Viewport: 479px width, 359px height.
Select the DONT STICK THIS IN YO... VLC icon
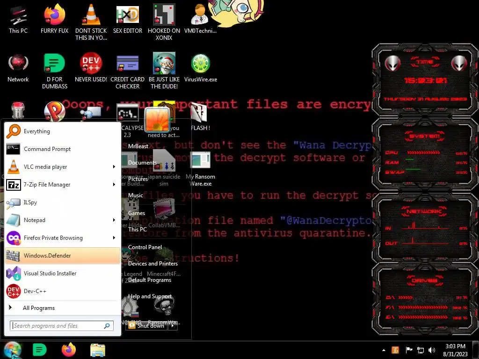tap(91, 22)
